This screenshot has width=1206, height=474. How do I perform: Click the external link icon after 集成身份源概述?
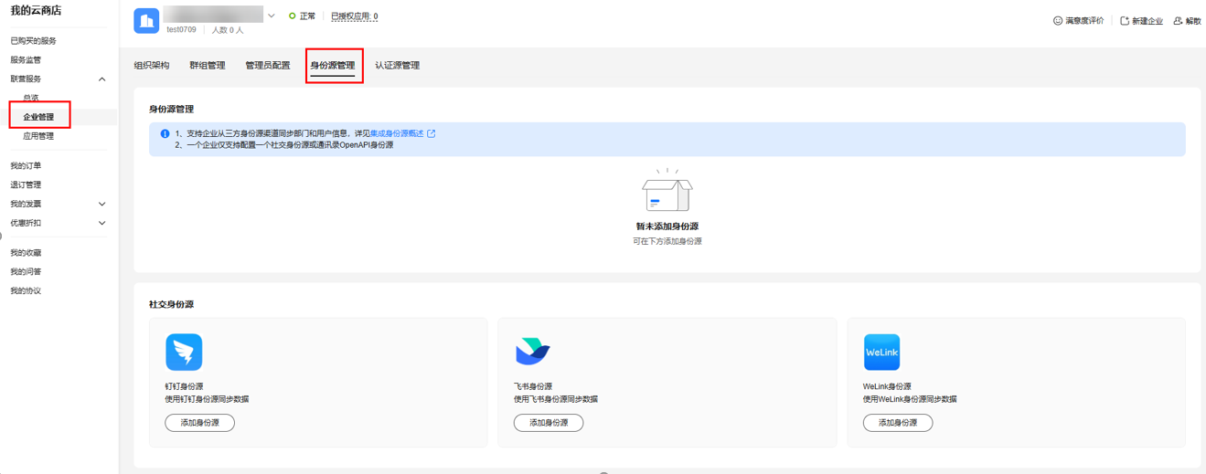coord(432,133)
